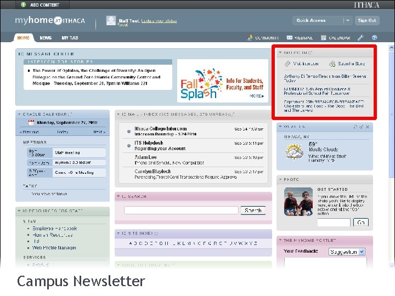Click the IC Search text field
Image resolution: width=395 pixels, height=296 pixels.
pos(181,210)
